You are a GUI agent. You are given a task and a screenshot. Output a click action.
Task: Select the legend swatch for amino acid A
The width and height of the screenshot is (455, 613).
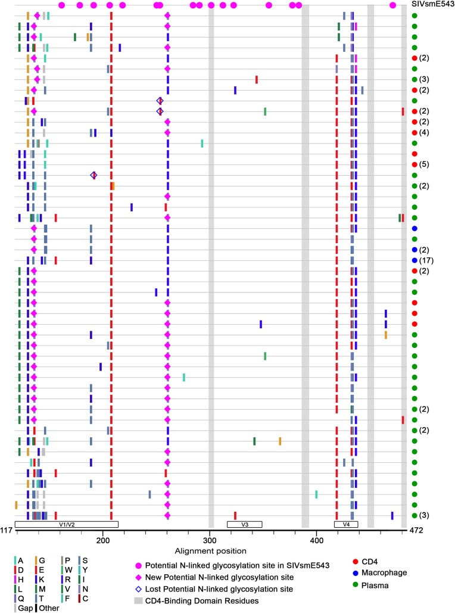pos(15,560)
